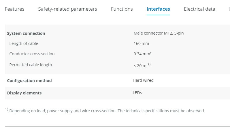Click the System connection row label
Screen dimensions: 230x131
pos(26,33)
